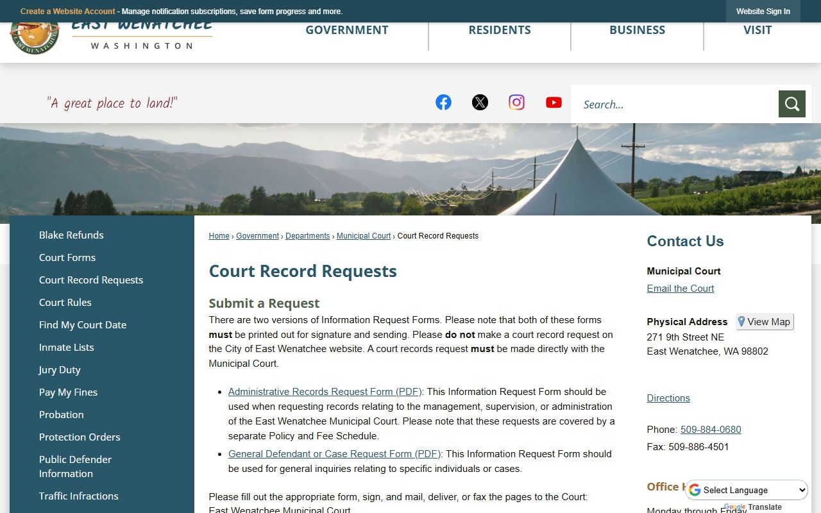This screenshot has height=513, width=821.
Task: Click phone number 509-884-0680
Action: click(711, 429)
